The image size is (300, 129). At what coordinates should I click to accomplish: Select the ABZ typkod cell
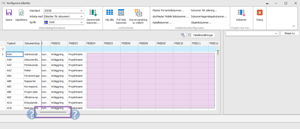14,97
